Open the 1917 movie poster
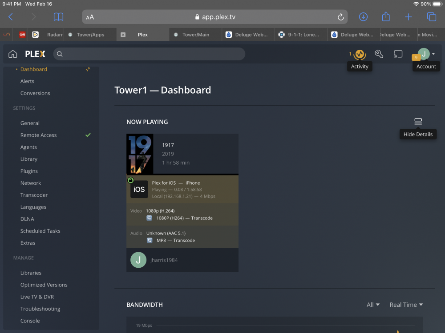Viewport: 445px width, 333px height. coord(140,154)
